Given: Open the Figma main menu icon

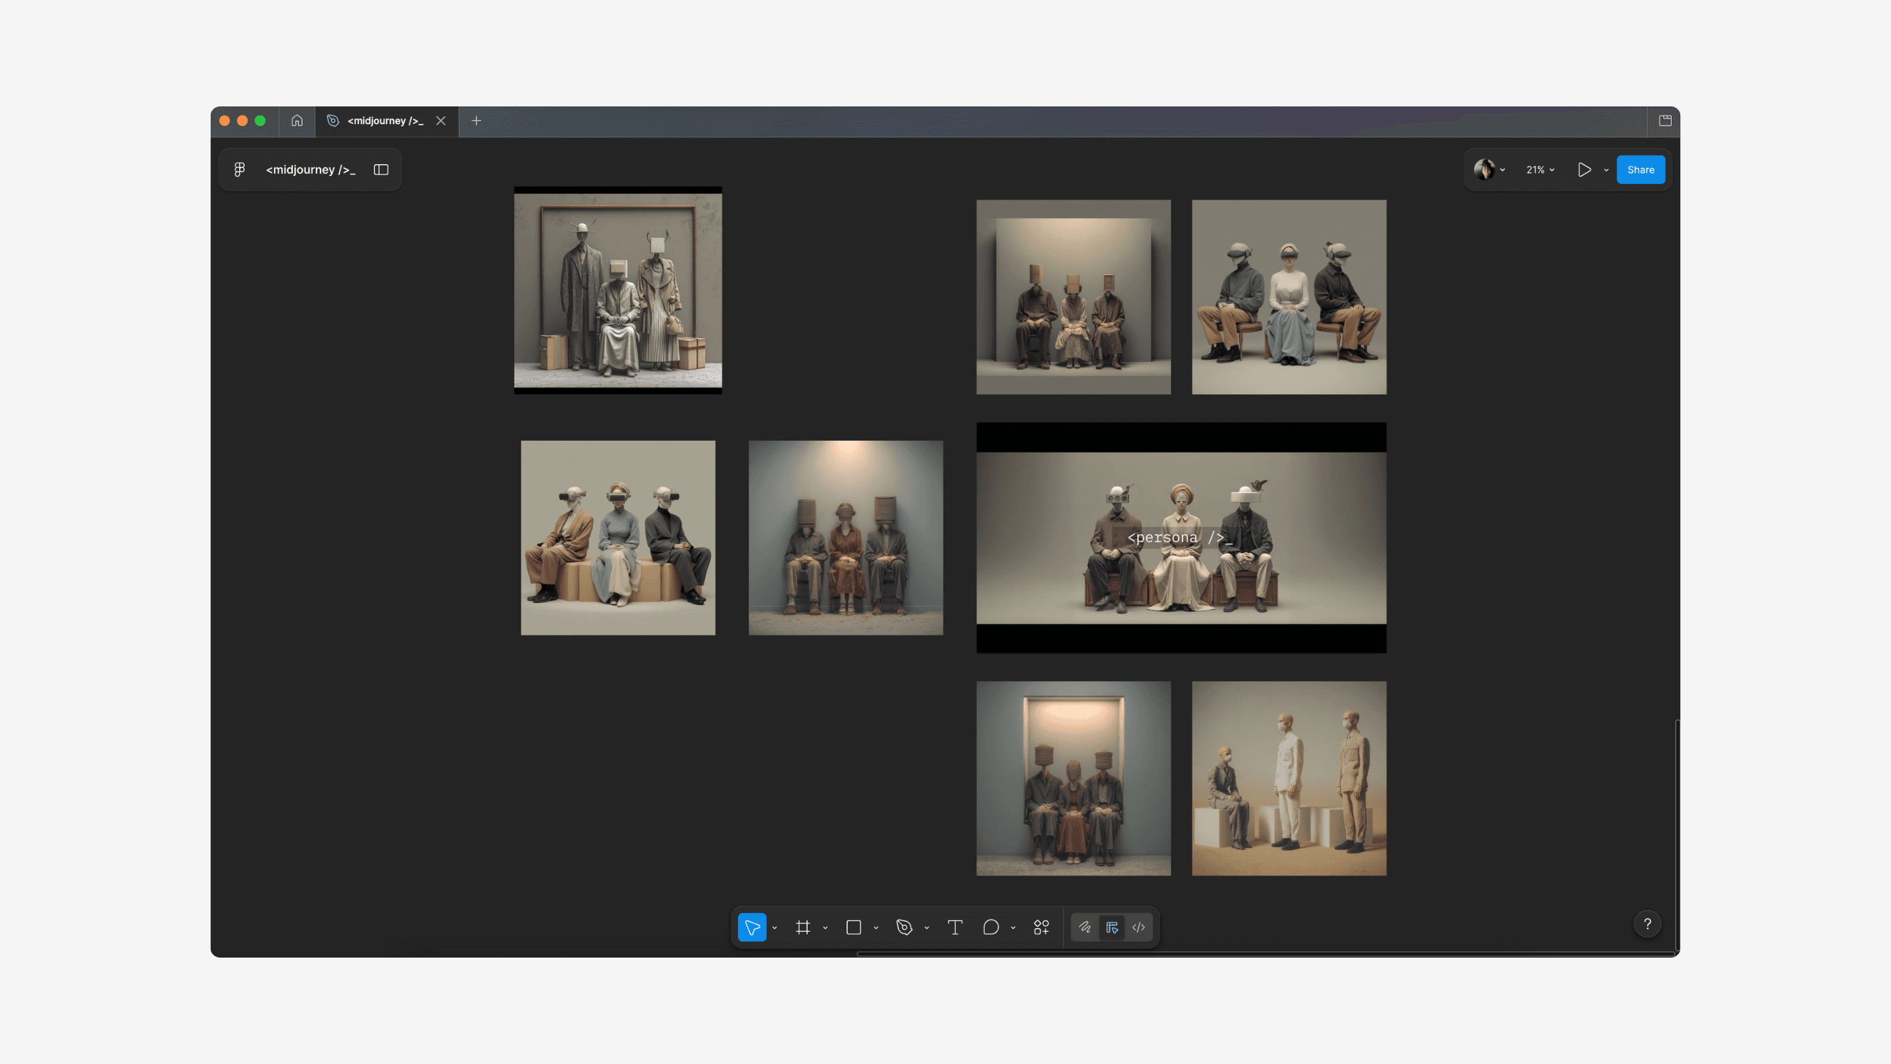Looking at the screenshot, I should click(x=239, y=169).
